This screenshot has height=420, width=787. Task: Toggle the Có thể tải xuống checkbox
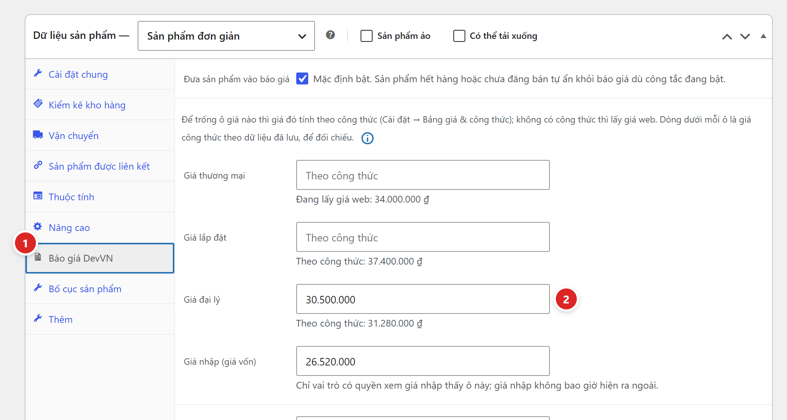[459, 36]
